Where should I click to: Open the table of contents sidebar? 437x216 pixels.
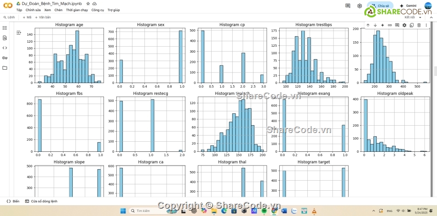coord(5,28)
